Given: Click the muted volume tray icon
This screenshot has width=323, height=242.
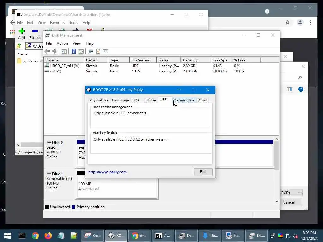Looking at the screenshot, I should (295, 236).
